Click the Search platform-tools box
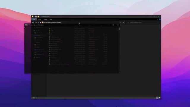 pos(143,23)
